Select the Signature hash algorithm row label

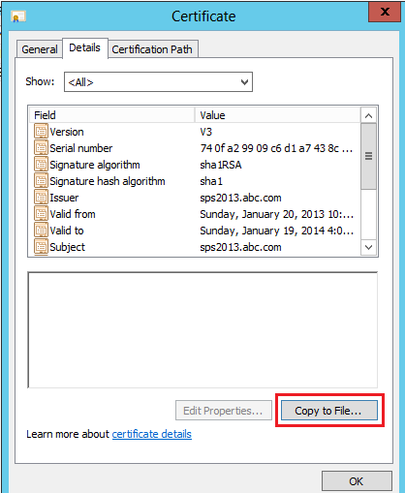pos(108,181)
